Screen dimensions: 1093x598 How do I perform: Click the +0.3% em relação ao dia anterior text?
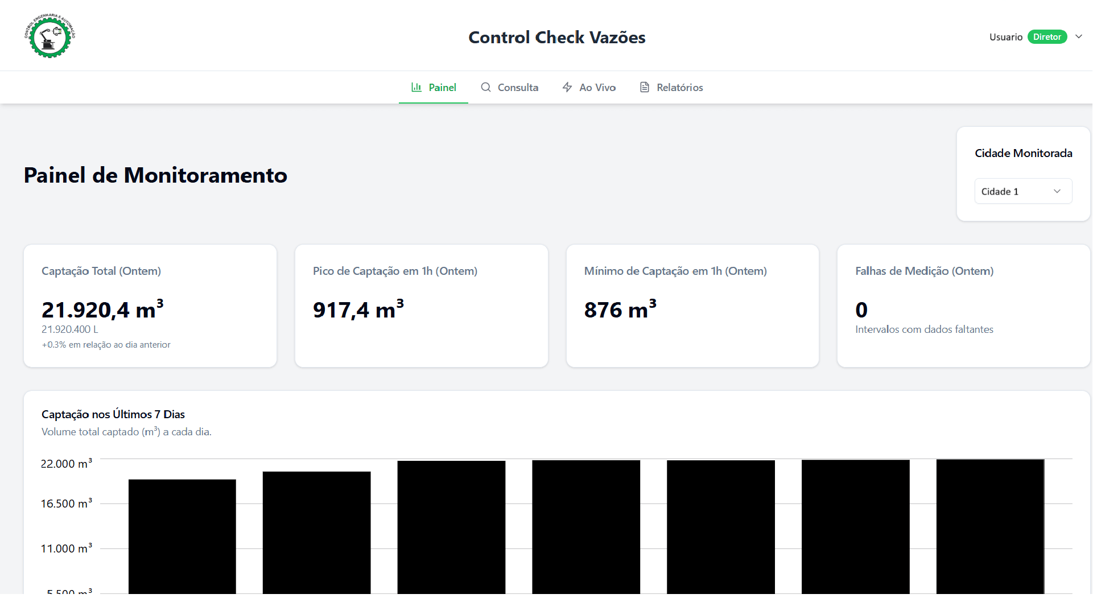pos(106,345)
